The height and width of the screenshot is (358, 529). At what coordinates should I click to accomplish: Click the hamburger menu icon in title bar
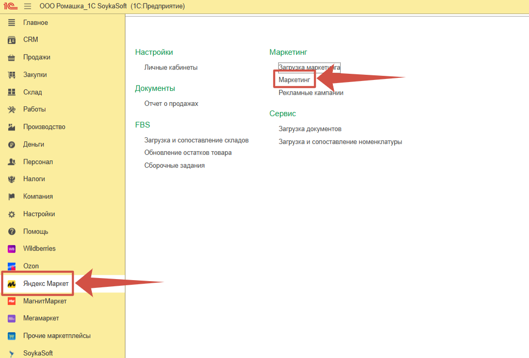27,6
